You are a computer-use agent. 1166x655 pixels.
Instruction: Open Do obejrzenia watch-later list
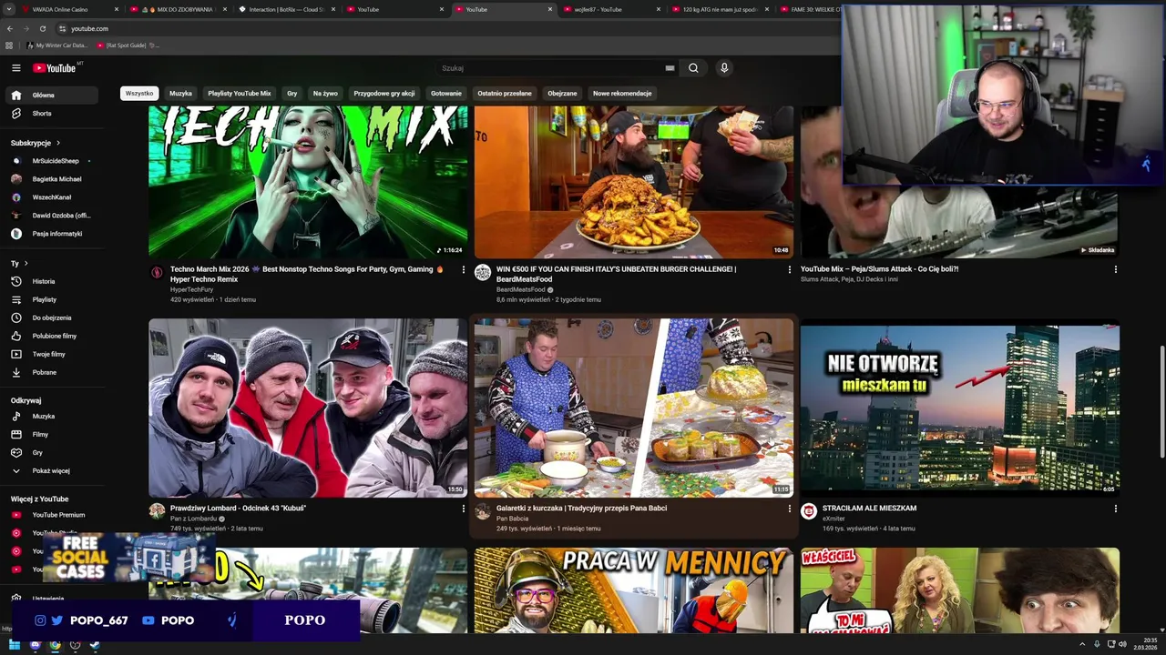coord(52,317)
